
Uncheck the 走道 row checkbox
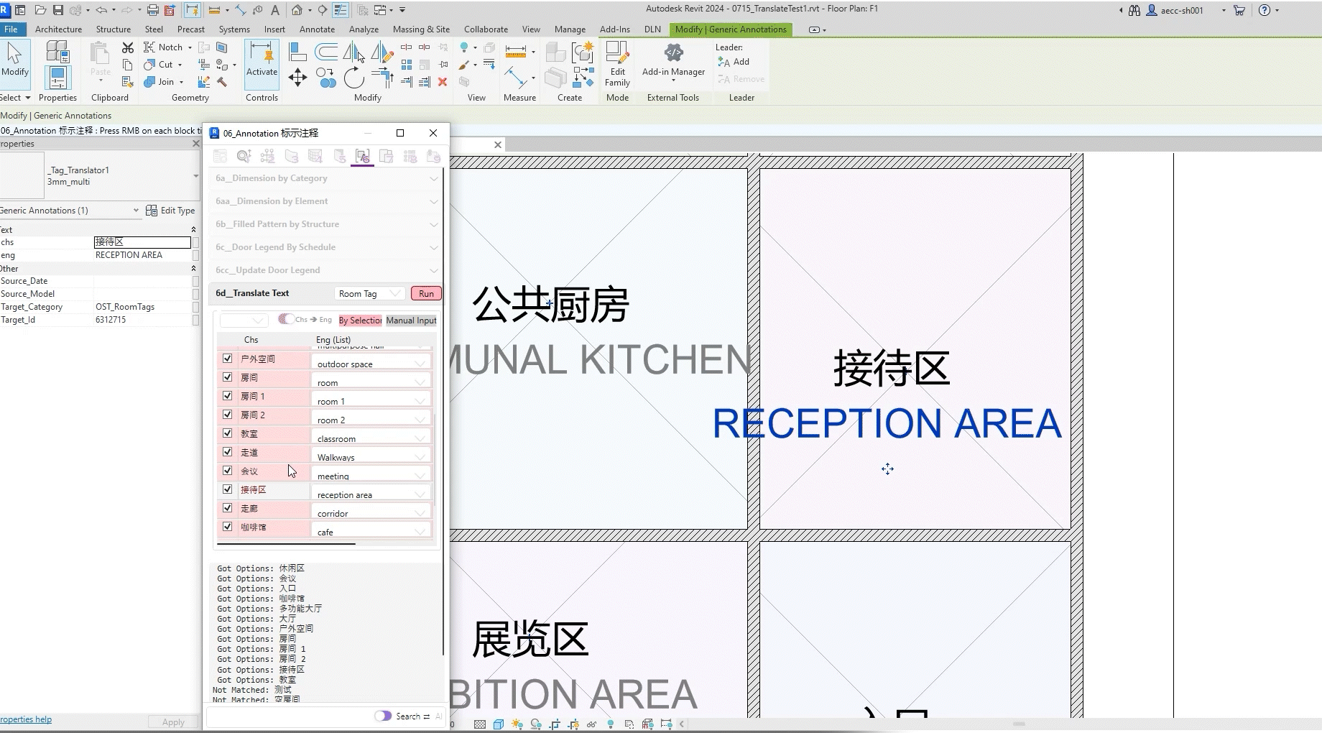228,451
